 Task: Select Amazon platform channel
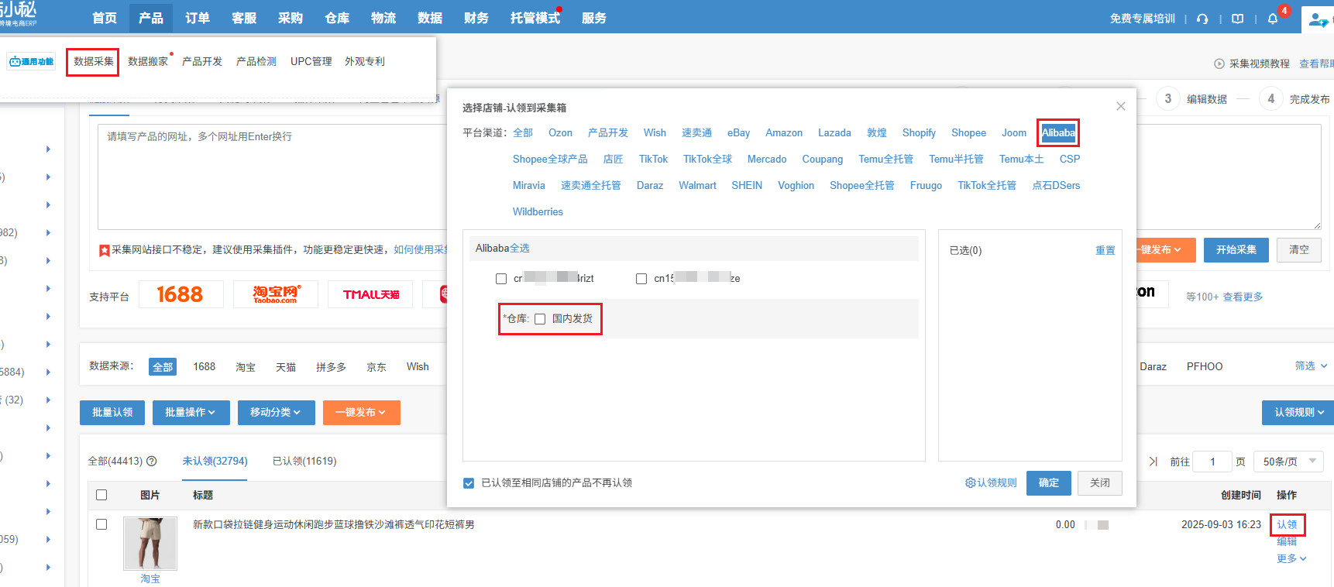click(x=784, y=132)
